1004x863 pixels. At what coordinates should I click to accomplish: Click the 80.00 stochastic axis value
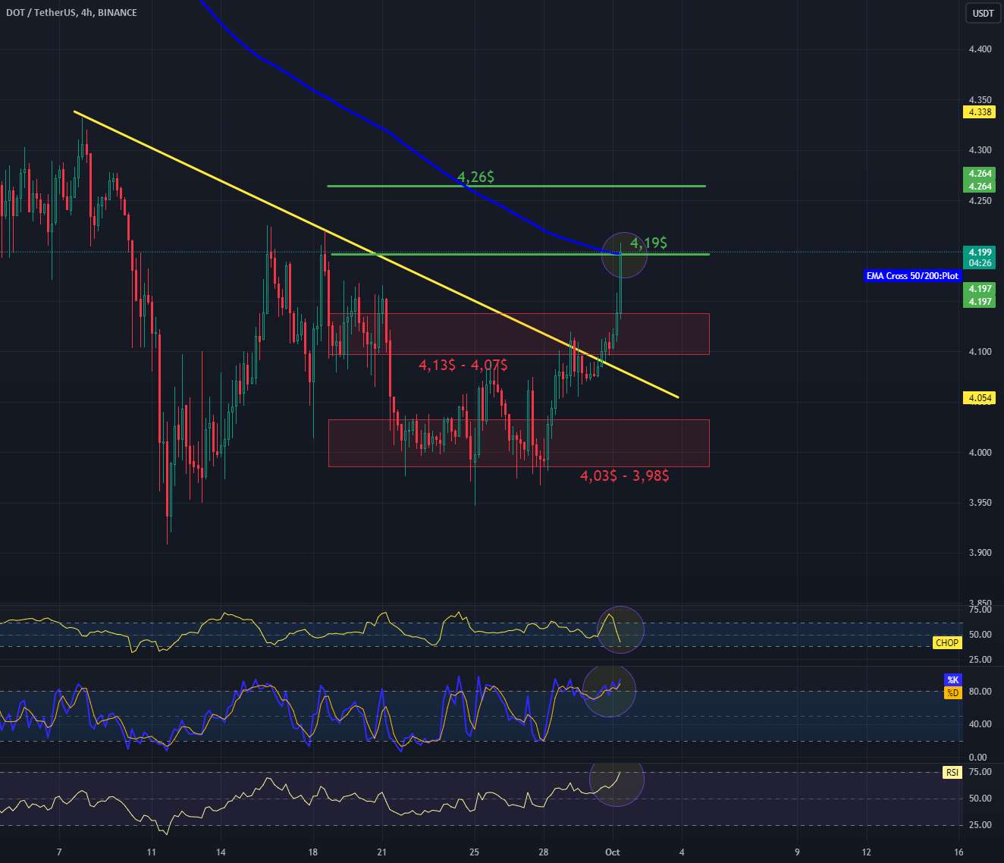979,692
